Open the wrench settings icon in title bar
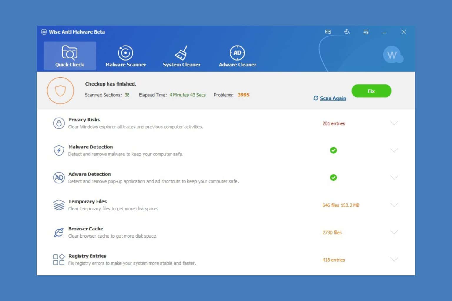The width and height of the screenshot is (452, 301). (x=347, y=32)
